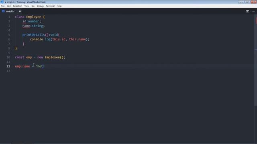
Task: Click line number 1 in the gutter
Action: pyautogui.click(x=9, y=17)
